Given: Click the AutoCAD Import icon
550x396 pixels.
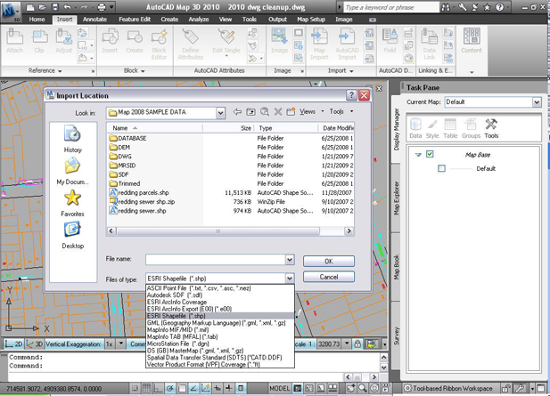Looking at the screenshot, I should click(347, 44).
